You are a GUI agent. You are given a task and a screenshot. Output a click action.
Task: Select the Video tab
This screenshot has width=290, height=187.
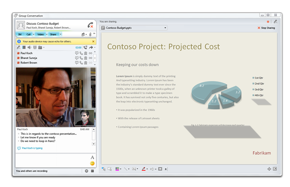click(x=41, y=34)
